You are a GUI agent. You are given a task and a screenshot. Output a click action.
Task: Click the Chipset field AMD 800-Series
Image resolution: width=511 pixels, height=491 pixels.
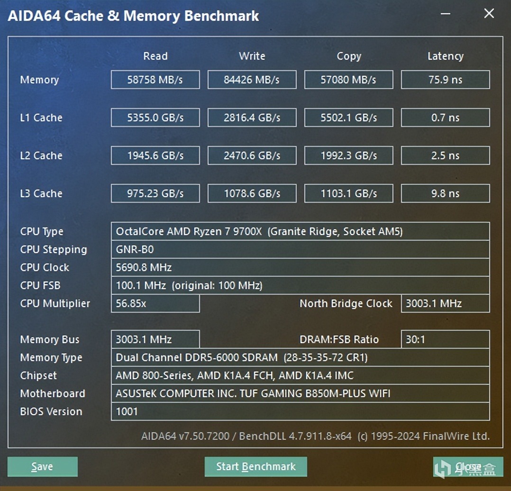(x=300, y=375)
